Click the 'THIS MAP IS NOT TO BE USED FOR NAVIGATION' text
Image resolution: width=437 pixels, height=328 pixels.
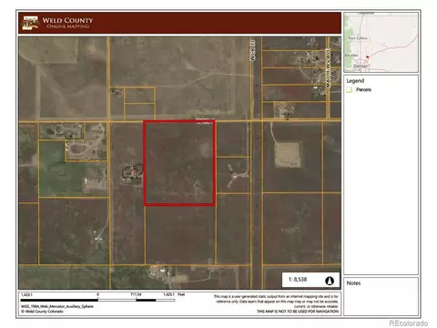tap(298, 312)
